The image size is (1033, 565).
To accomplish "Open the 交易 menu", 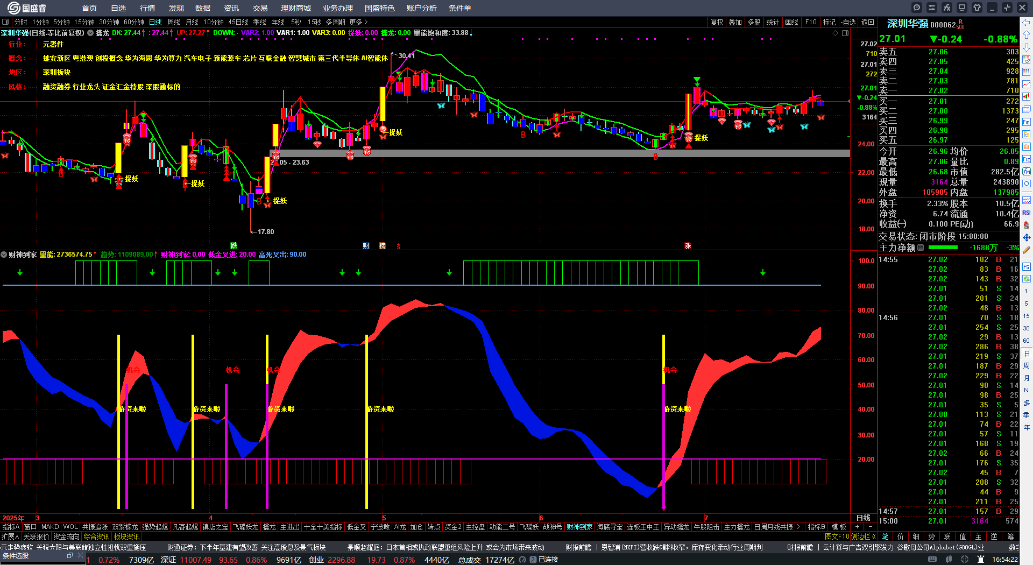I will click(x=260, y=8).
